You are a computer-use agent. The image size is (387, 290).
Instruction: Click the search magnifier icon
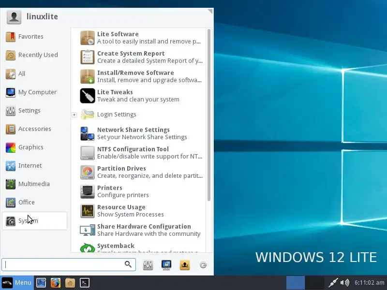click(128, 264)
